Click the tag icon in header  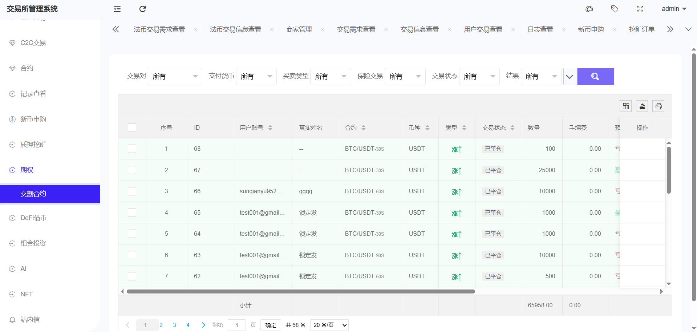click(x=615, y=9)
